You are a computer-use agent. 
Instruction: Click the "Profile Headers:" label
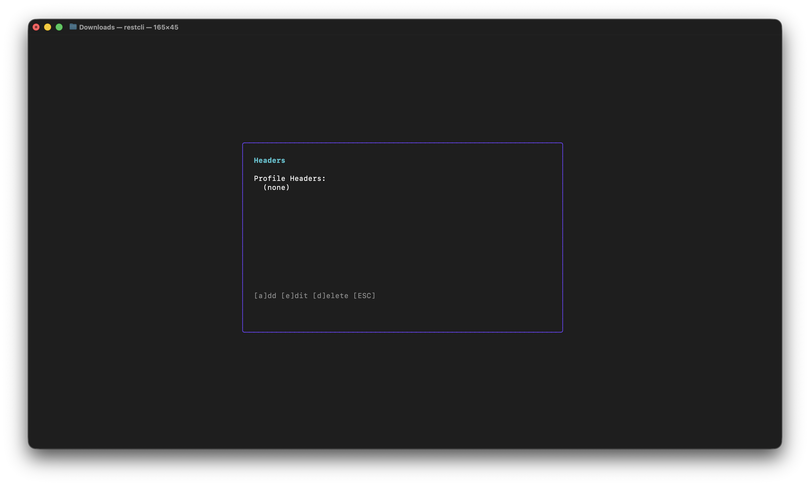(290, 178)
